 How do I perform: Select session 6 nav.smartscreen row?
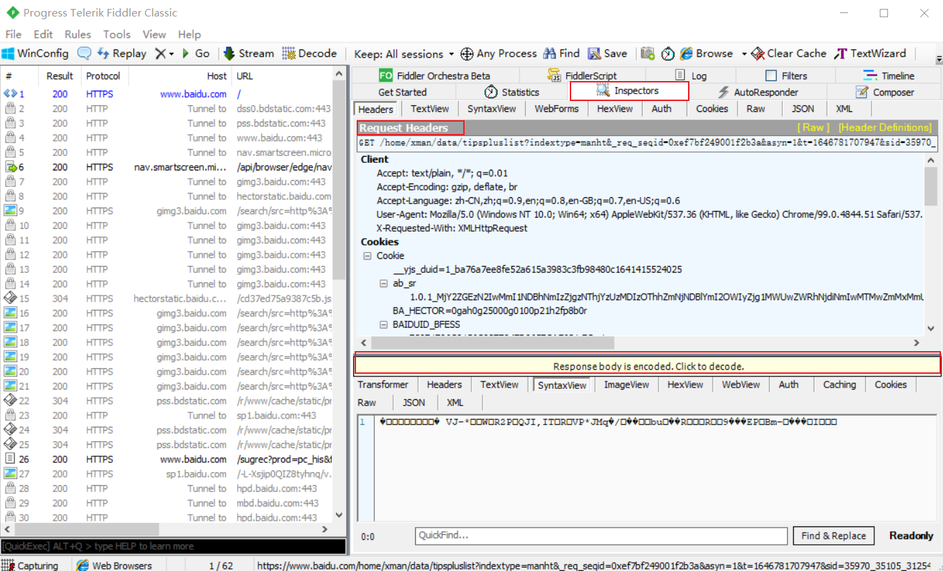click(168, 167)
